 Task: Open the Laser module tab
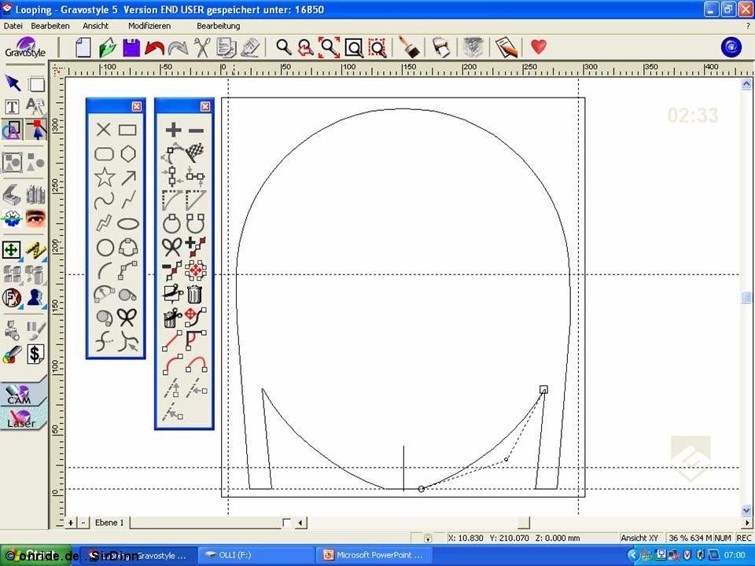tap(23, 417)
